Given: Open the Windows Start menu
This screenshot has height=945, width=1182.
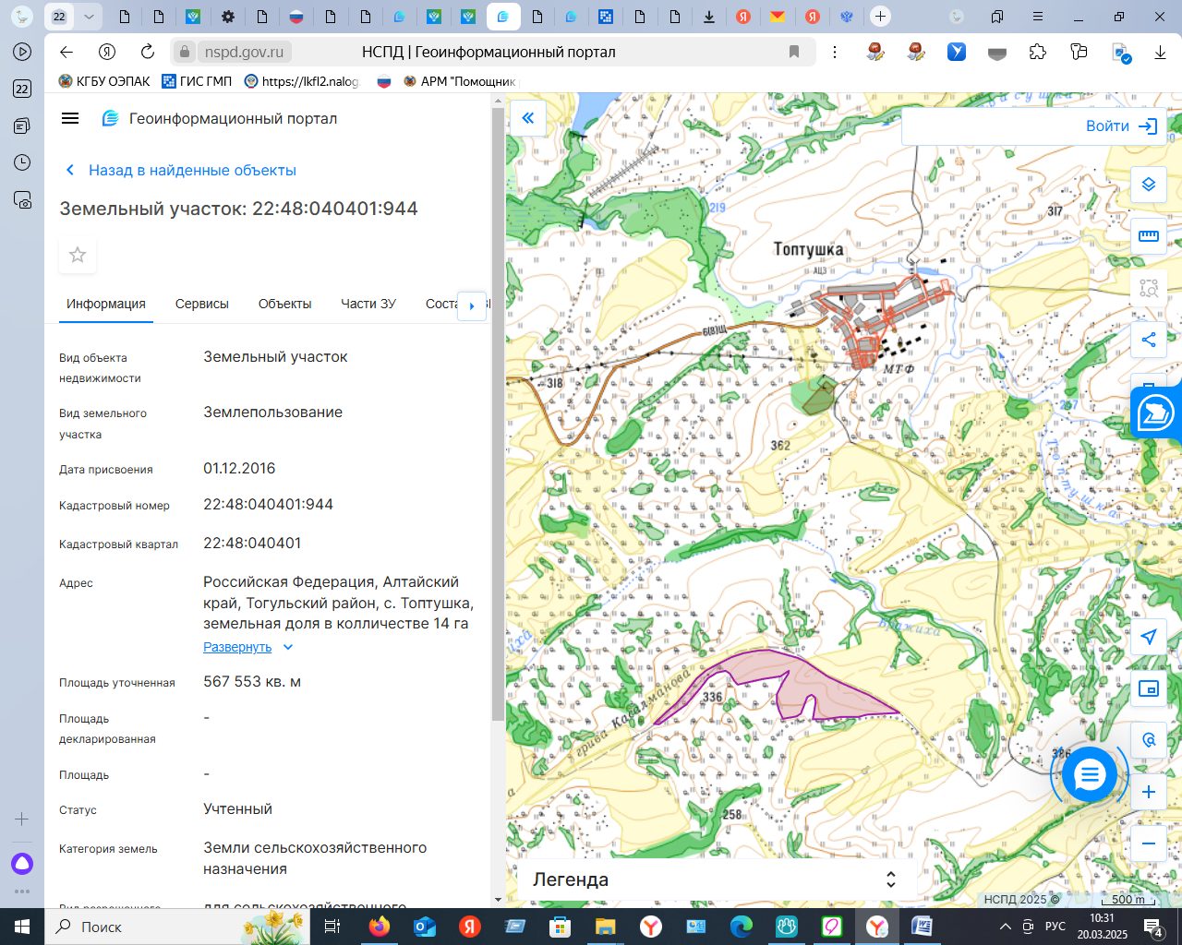Looking at the screenshot, I should tap(22, 927).
